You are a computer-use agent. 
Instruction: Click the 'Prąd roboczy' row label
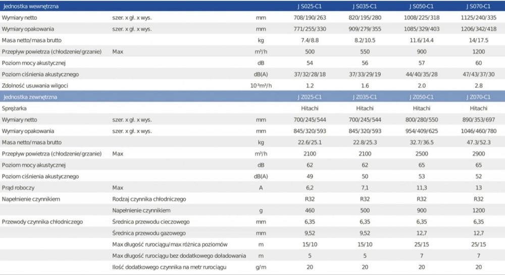point(18,188)
